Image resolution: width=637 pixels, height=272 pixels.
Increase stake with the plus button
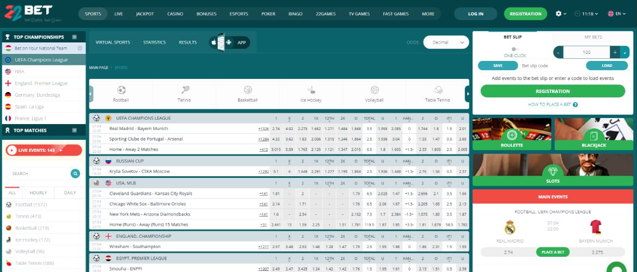tap(615, 52)
